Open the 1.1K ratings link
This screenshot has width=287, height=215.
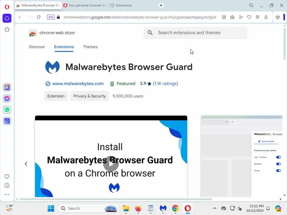click(x=165, y=84)
